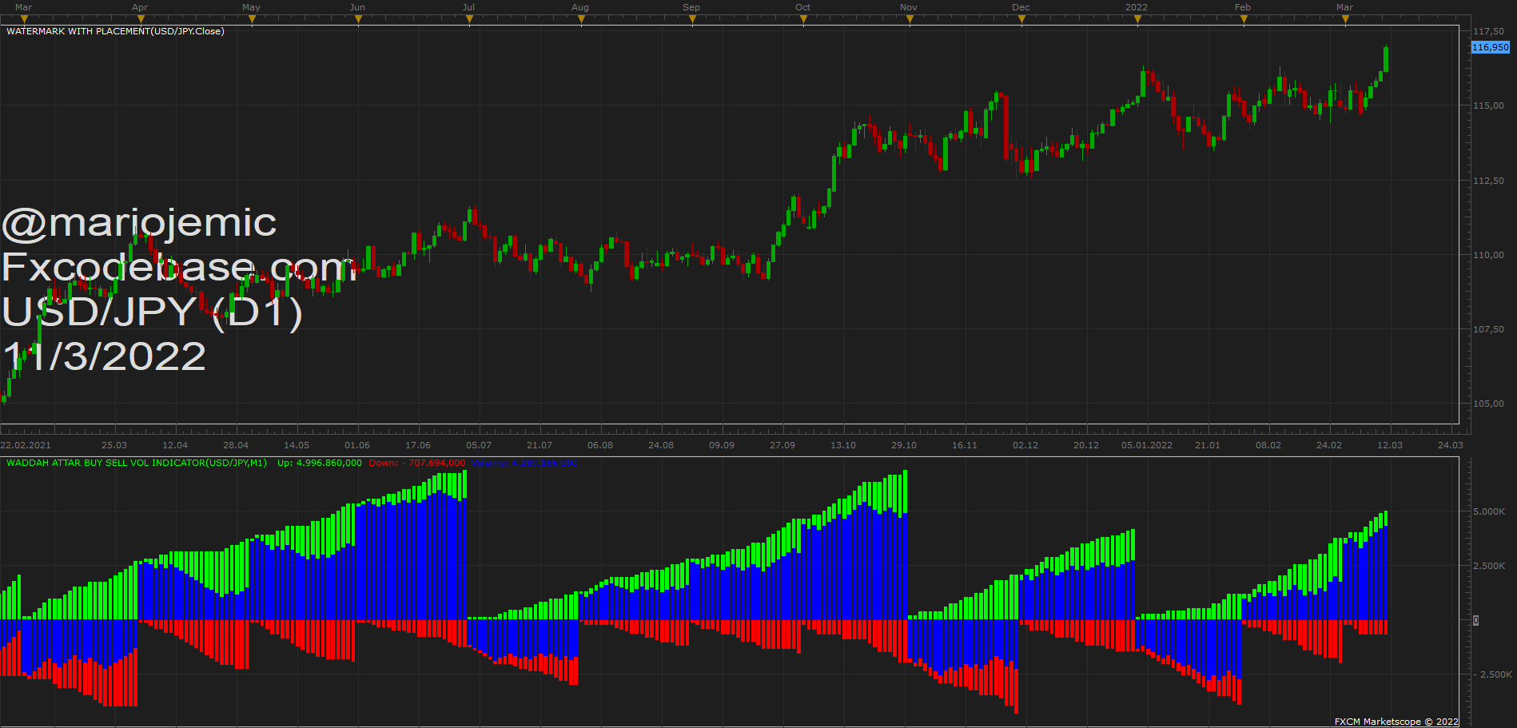The height and width of the screenshot is (728, 1517).
Task: Click the zero level box on indicator axis
Action: click(x=1475, y=620)
